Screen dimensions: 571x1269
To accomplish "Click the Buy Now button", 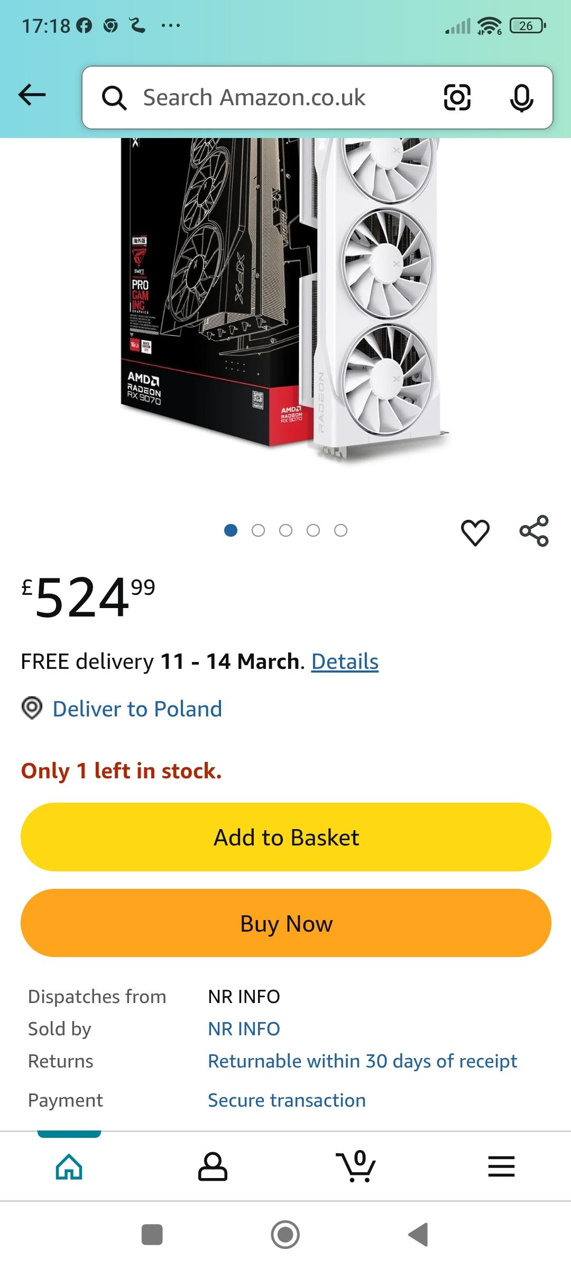I will click(x=285, y=923).
